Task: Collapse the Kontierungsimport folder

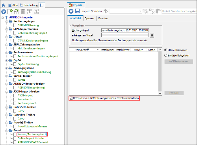Action: click(x=7, y=21)
